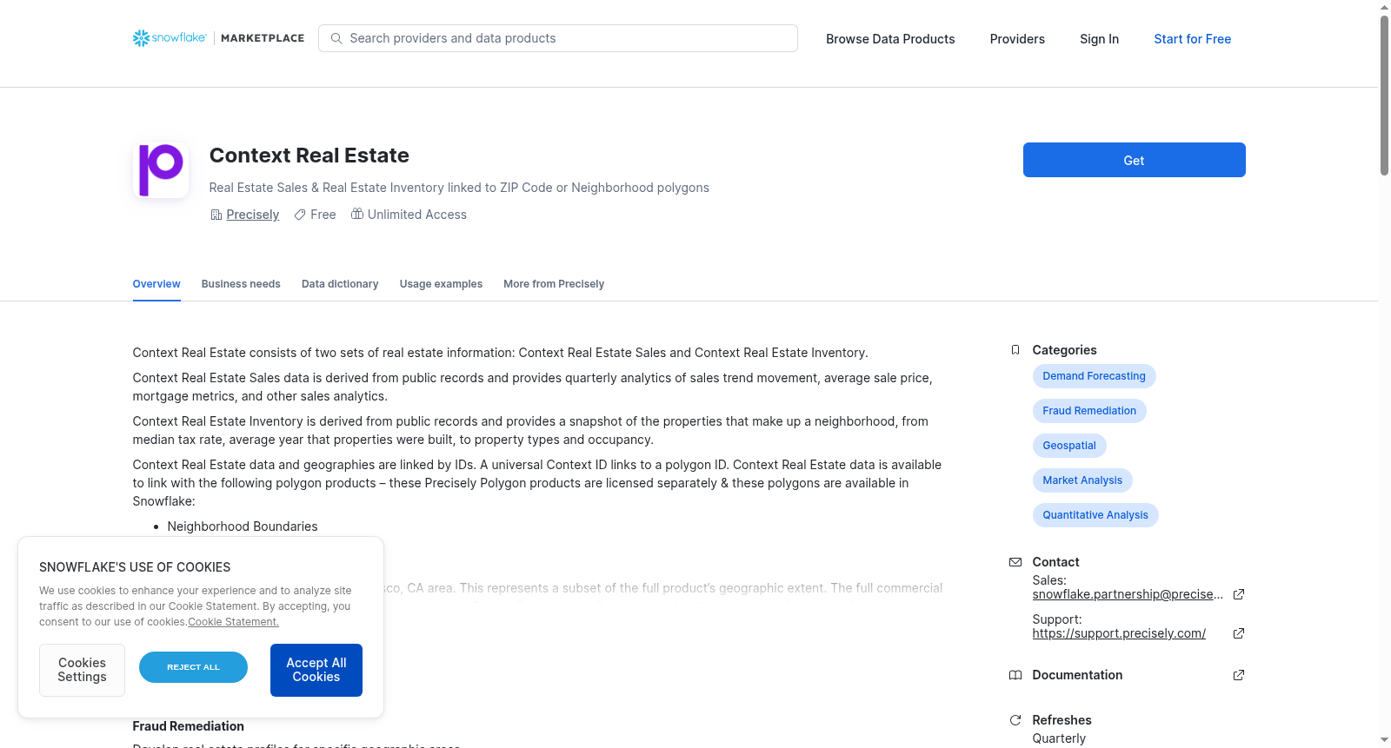Select the Market Analysis category chip

click(x=1082, y=480)
